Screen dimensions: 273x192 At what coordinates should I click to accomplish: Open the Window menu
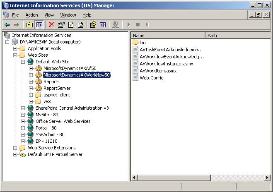[68, 15]
